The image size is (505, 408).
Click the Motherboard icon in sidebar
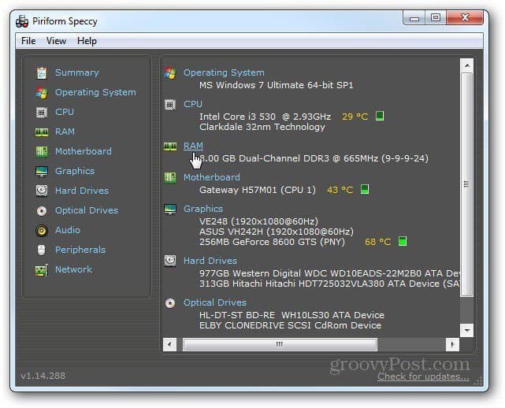tap(42, 152)
